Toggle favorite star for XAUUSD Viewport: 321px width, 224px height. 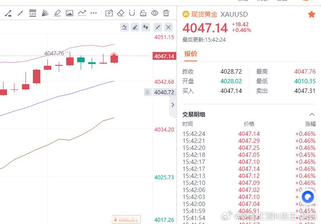tap(312, 14)
